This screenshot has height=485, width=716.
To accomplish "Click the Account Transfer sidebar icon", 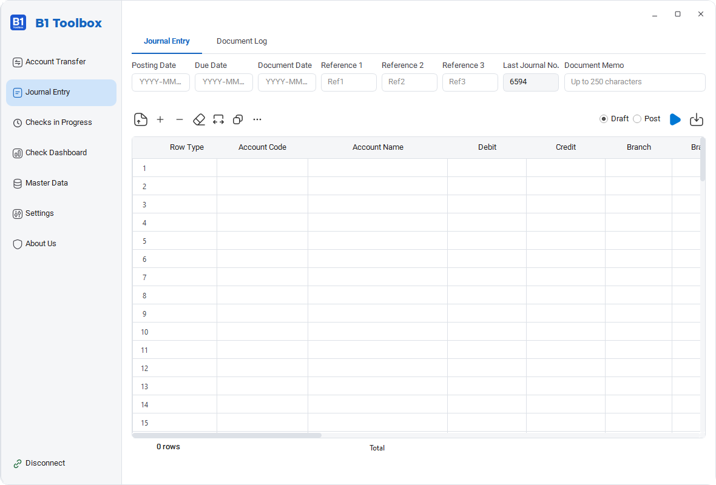I will [18, 62].
